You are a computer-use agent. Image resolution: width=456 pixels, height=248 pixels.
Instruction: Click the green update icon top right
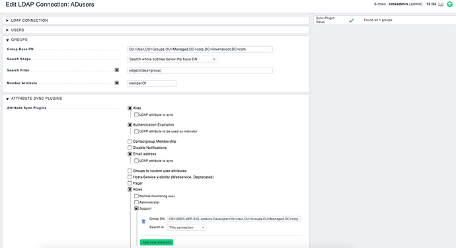tap(449, 5)
